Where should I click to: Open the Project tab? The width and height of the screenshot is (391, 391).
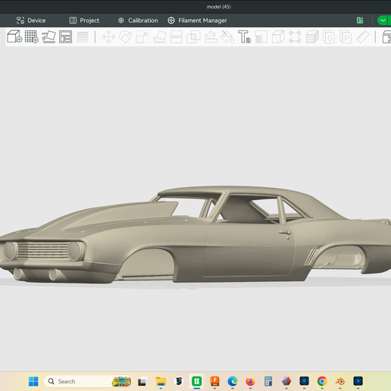click(84, 20)
